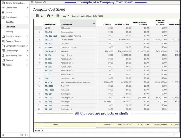181x138 pixels.
Task: Open the GC -Company WS tab
Action: (x=38, y=2)
